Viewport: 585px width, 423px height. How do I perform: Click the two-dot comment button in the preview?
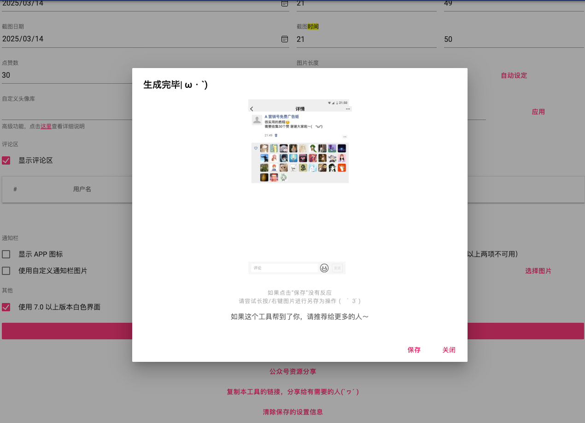point(345,137)
